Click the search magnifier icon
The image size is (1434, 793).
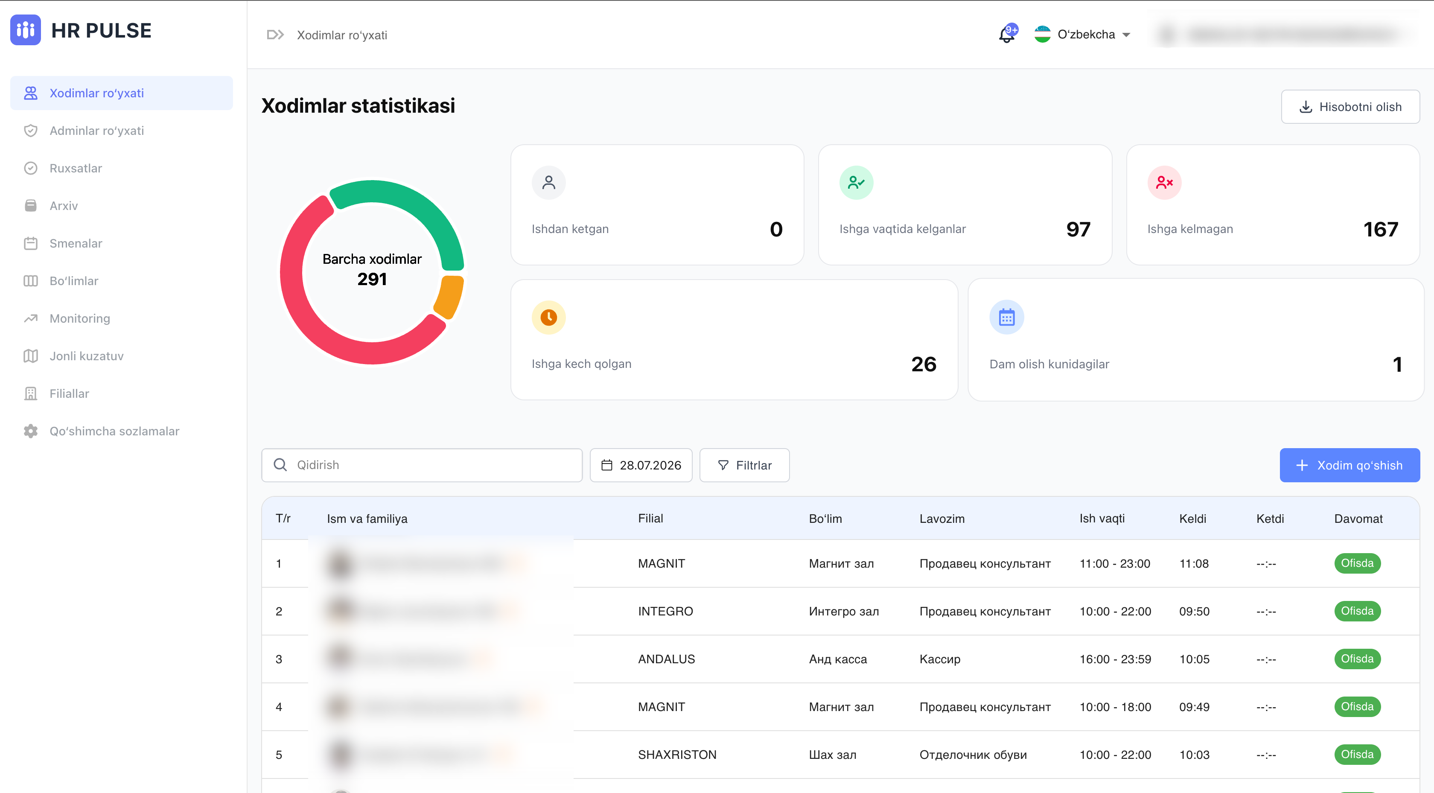click(x=280, y=465)
